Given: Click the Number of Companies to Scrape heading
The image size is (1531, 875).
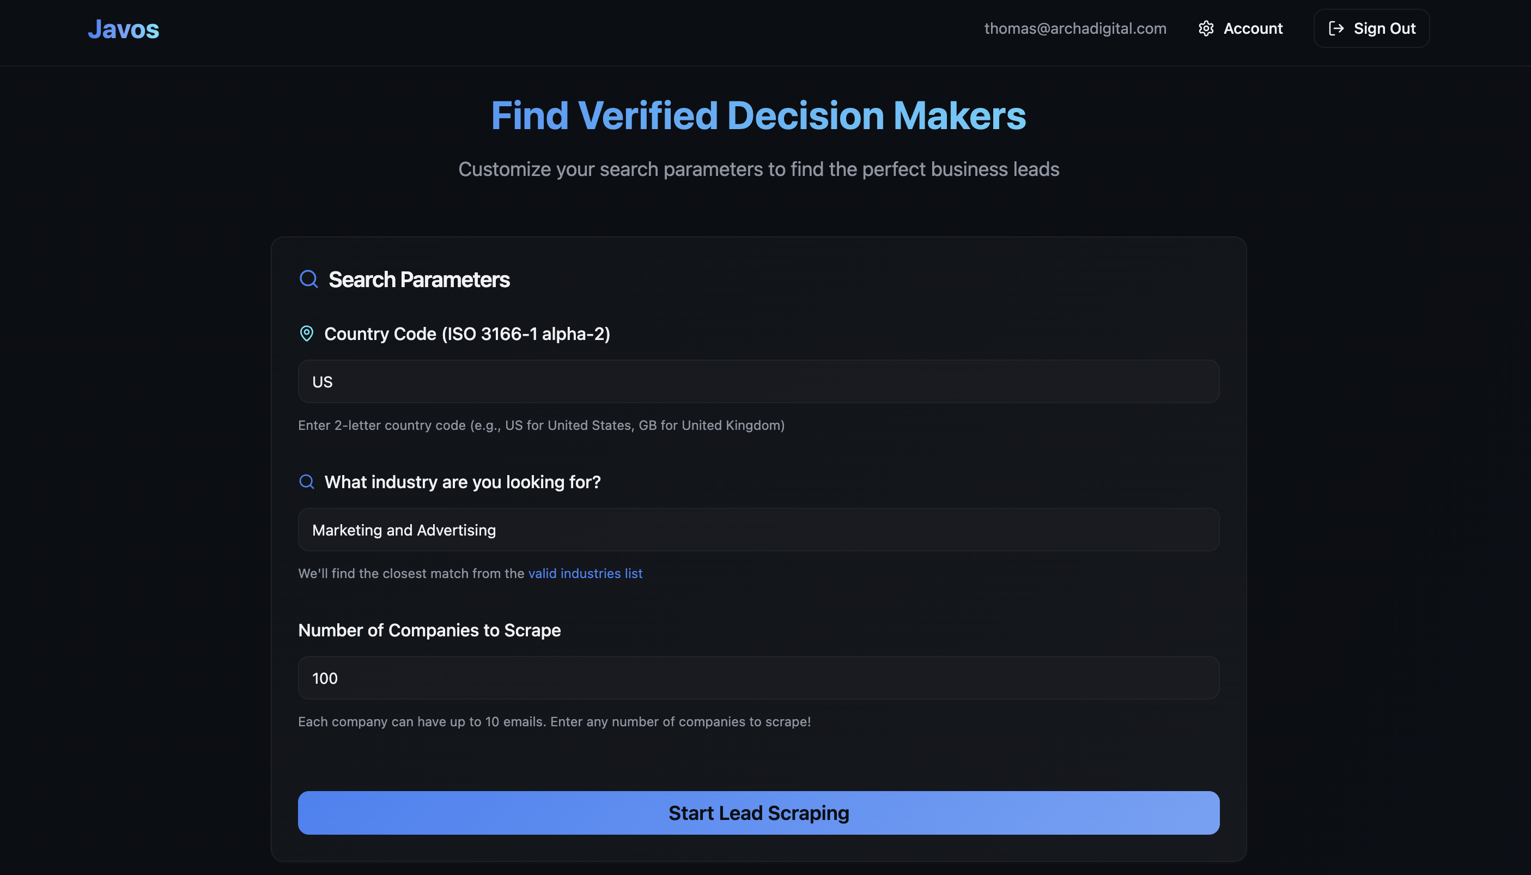Looking at the screenshot, I should pos(429,630).
